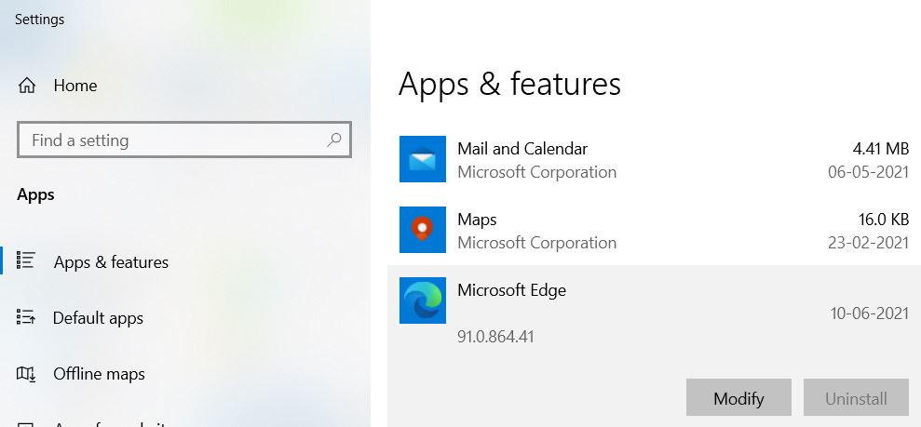Click Edge version 91.0.864.41
Screen dimensions: 921x427
[x=495, y=337]
